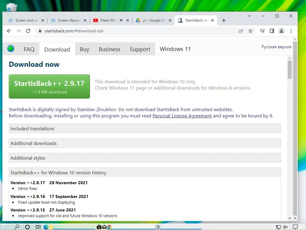Click the address bar URL field
The width and height of the screenshot is (306, 230).
[x=137, y=31]
